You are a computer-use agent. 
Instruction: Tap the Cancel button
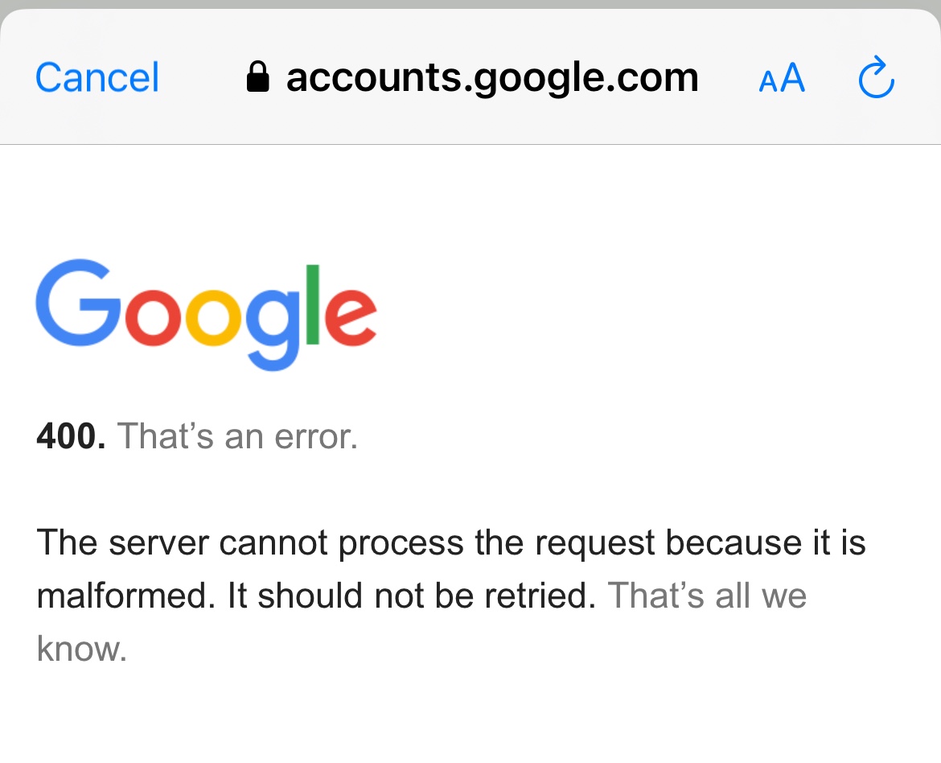click(97, 78)
